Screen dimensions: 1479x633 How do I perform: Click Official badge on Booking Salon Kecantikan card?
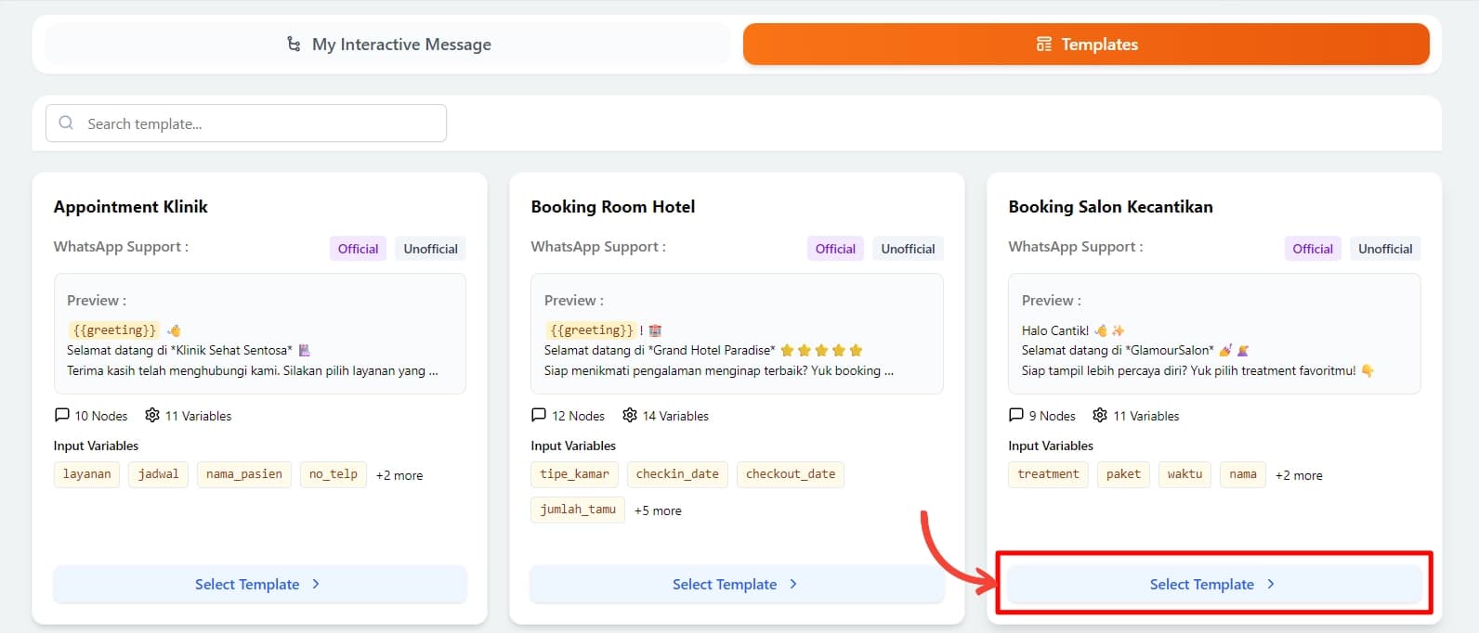(x=1312, y=249)
